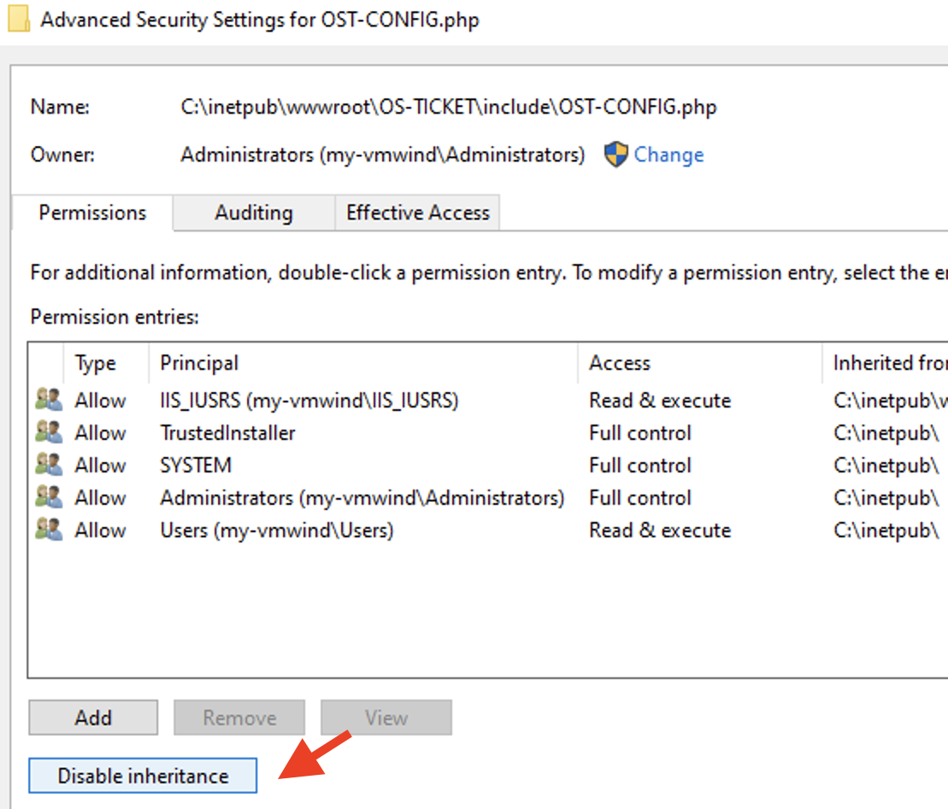Image resolution: width=948 pixels, height=809 pixels.
Task: Click the Disable inheritance button
Action: coord(143,776)
